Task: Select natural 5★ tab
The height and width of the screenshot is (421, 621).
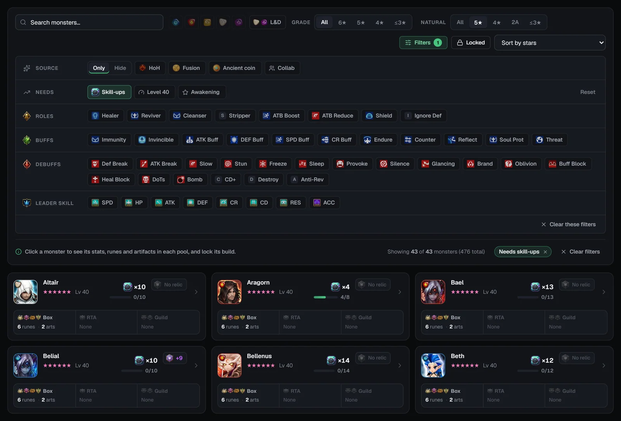Action: pos(478,22)
